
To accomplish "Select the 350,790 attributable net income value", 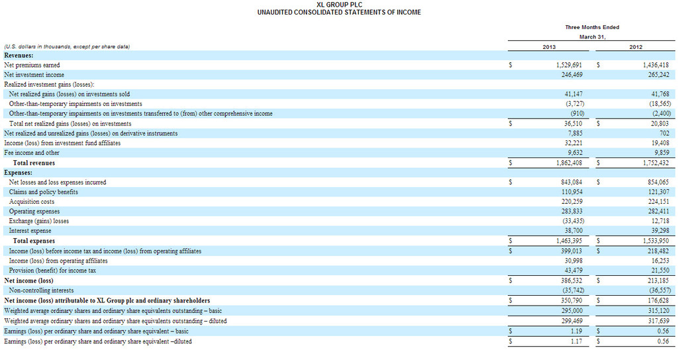I will (x=572, y=300).
